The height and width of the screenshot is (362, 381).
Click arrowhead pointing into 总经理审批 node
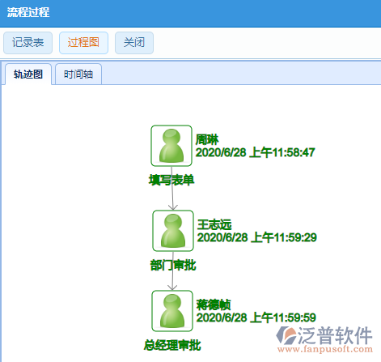[x=172, y=287]
